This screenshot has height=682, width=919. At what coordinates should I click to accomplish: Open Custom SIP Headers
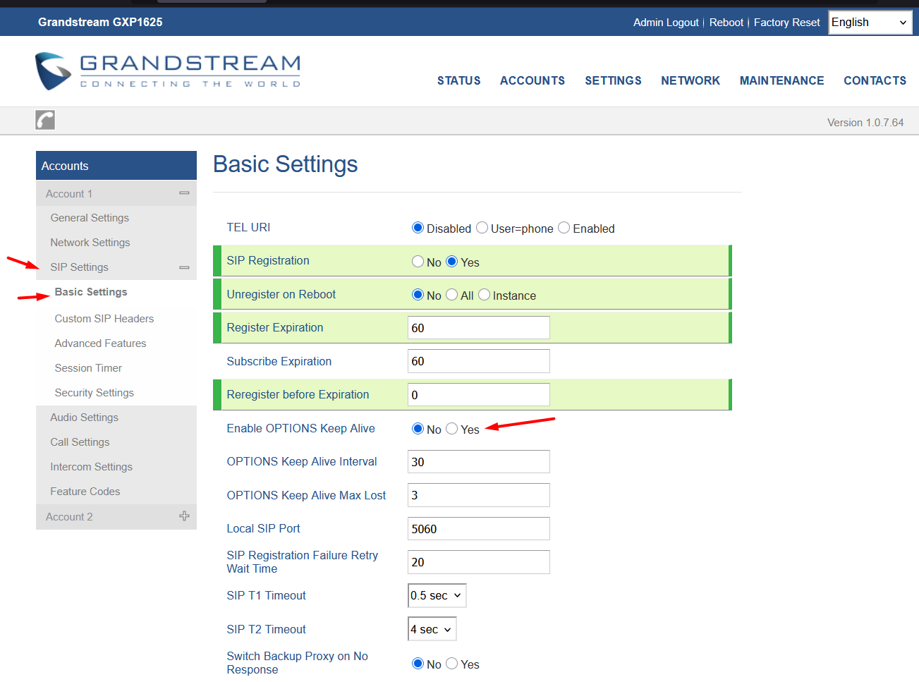104,319
